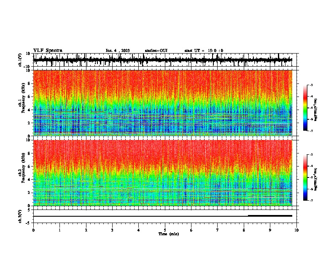The height and width of the screenshot is (258, 334).
Task: Click the "4" kHz tick on ch.1 spectrogram
Action: coord(29,110)
